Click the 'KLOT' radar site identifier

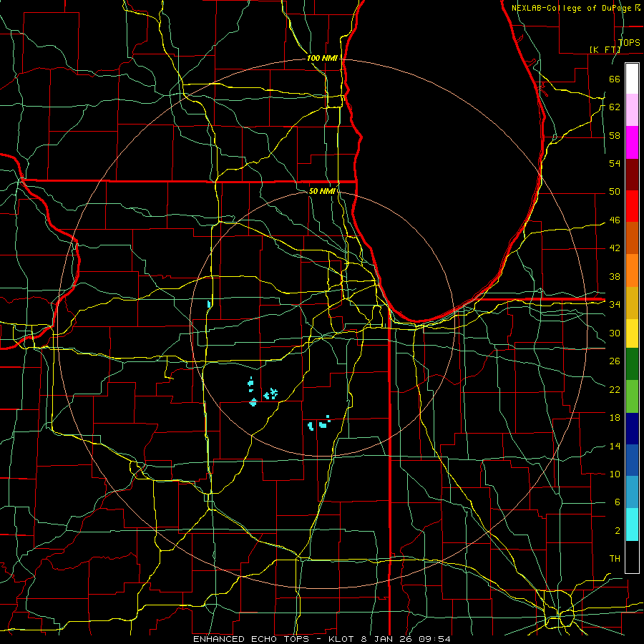tap(342, 639)
